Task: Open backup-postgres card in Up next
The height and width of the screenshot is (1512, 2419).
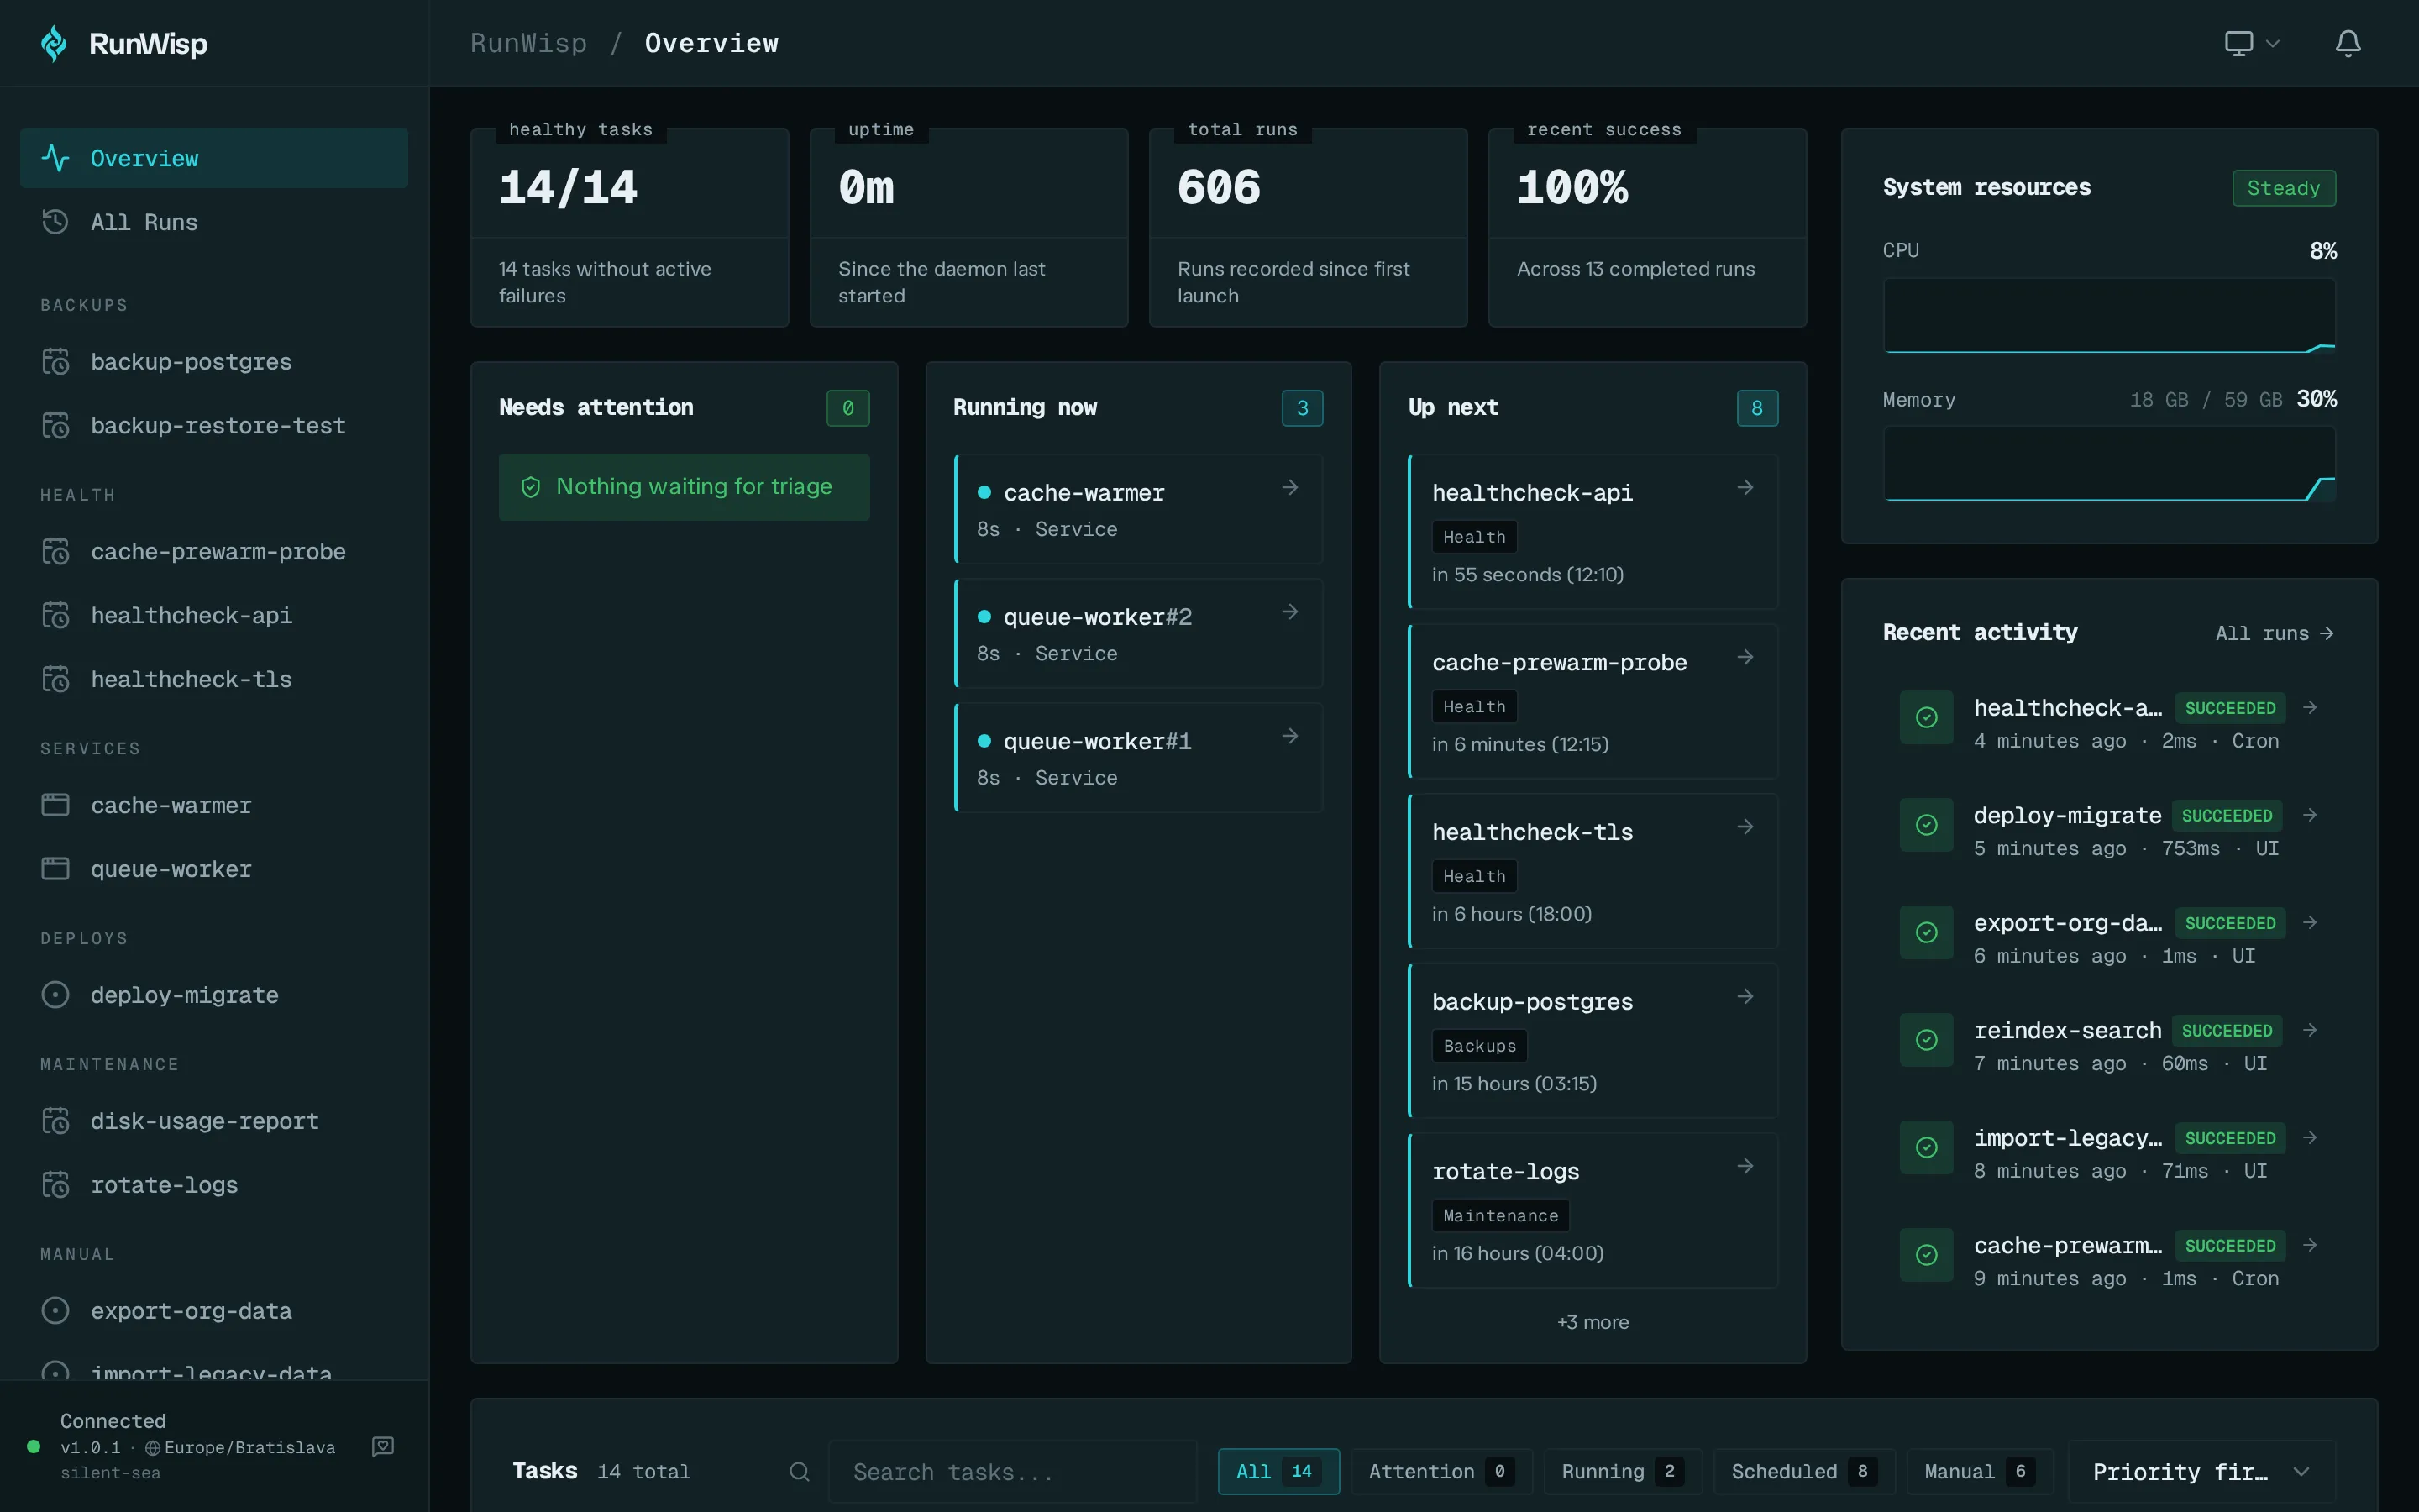Action: (x=1593, y=1041)
